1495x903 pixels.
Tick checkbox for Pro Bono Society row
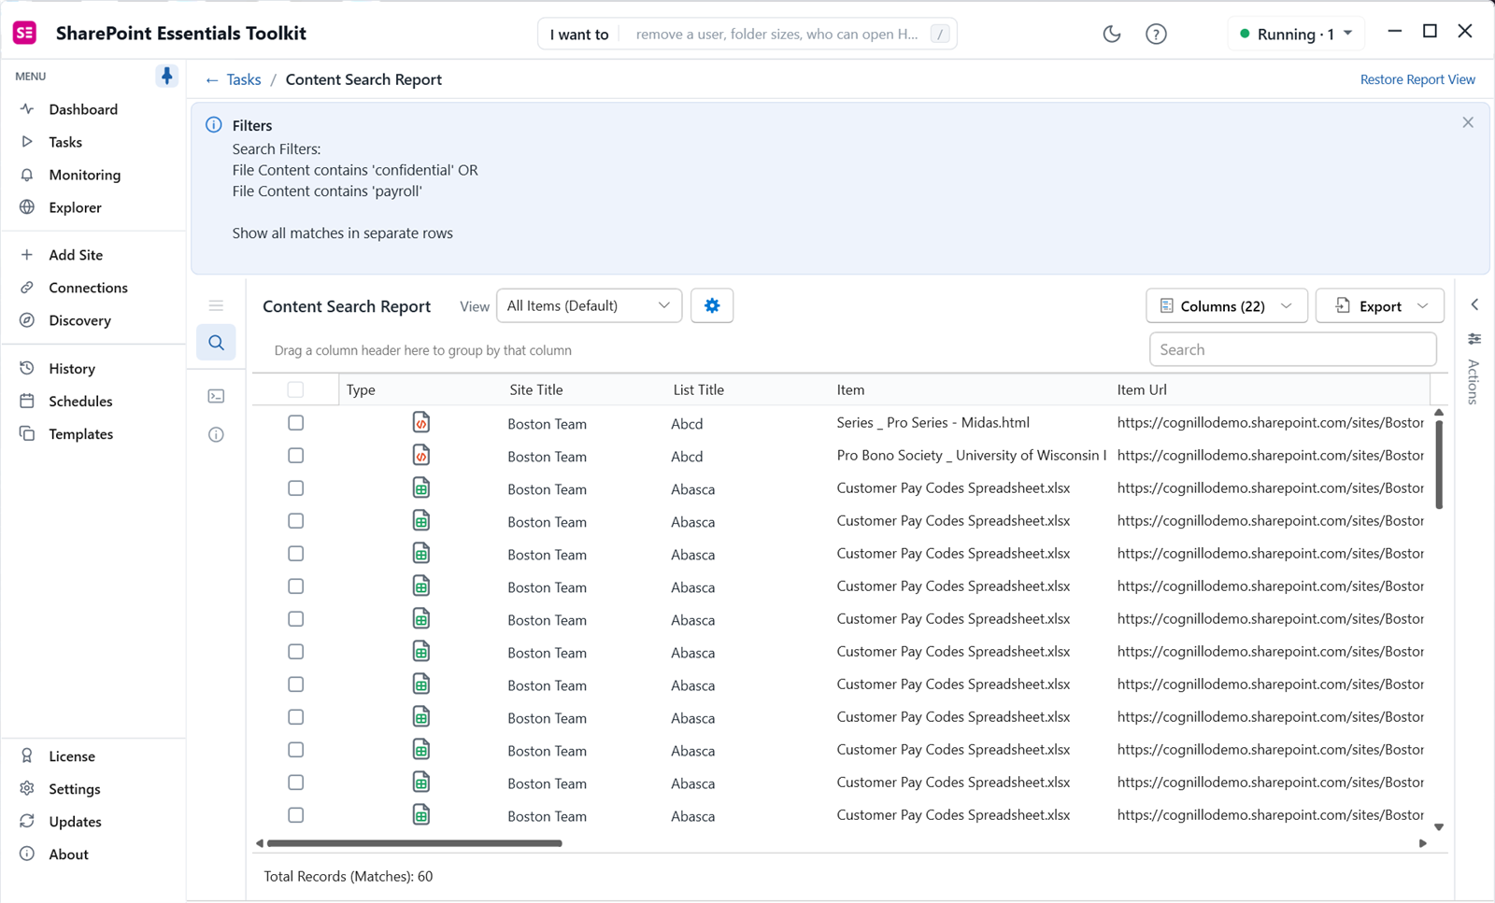click(295, 456)
